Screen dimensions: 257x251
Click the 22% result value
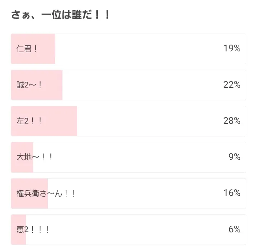point(232,85)
